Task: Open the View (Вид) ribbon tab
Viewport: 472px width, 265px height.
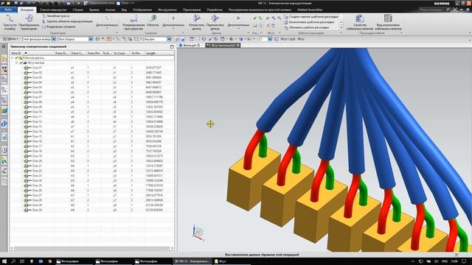Action: coord(124,10)
